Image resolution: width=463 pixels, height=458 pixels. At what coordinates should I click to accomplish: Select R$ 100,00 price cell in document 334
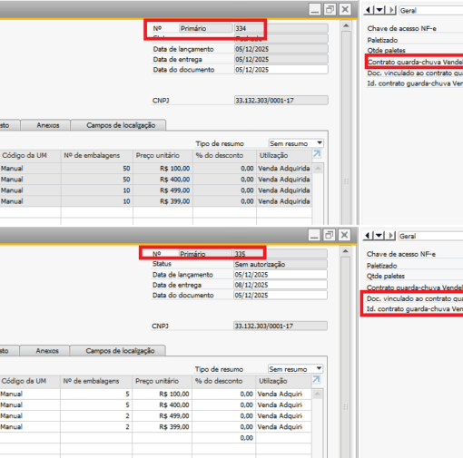tap(163, 169)
